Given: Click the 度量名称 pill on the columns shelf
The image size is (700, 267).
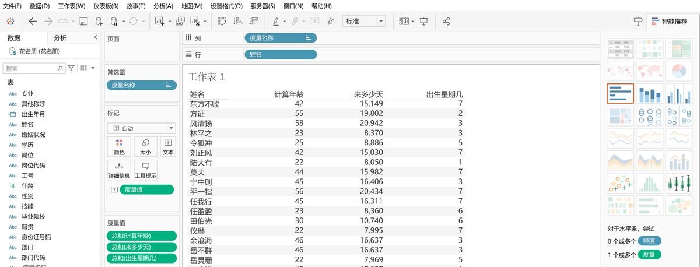Looking at the screenshot, I should click(x=281, y=38).
